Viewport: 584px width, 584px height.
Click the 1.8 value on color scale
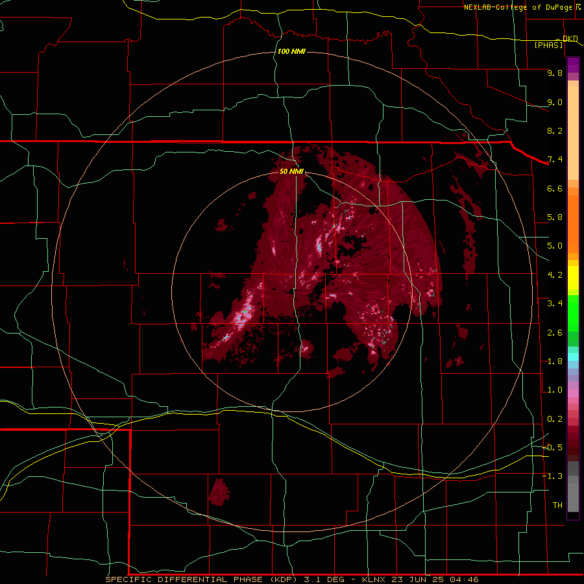pos(555,361)
